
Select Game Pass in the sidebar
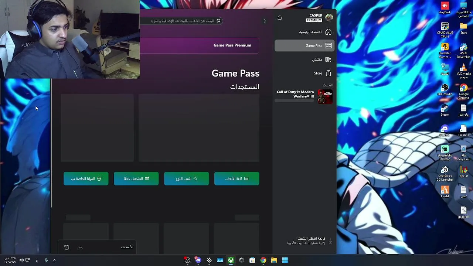coord(304,45)
